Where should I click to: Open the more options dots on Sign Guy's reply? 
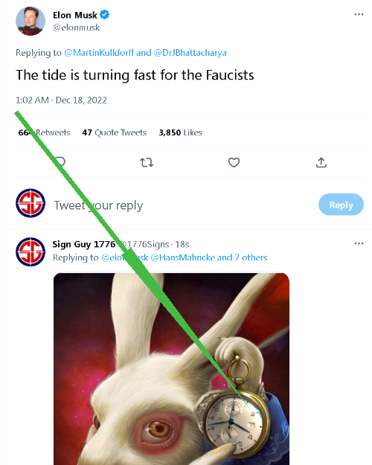click(x=359, y=243)
